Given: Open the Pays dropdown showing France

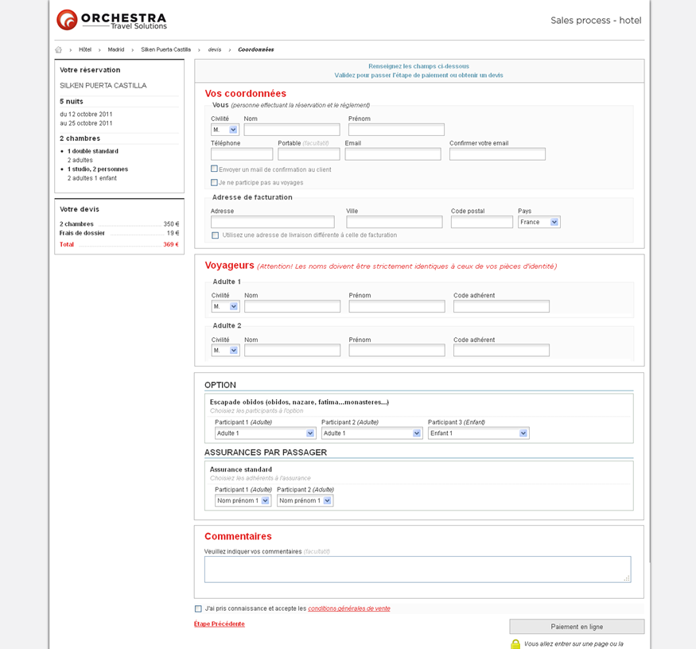Looking at the screenshot, I should click(x=539, y=223).
